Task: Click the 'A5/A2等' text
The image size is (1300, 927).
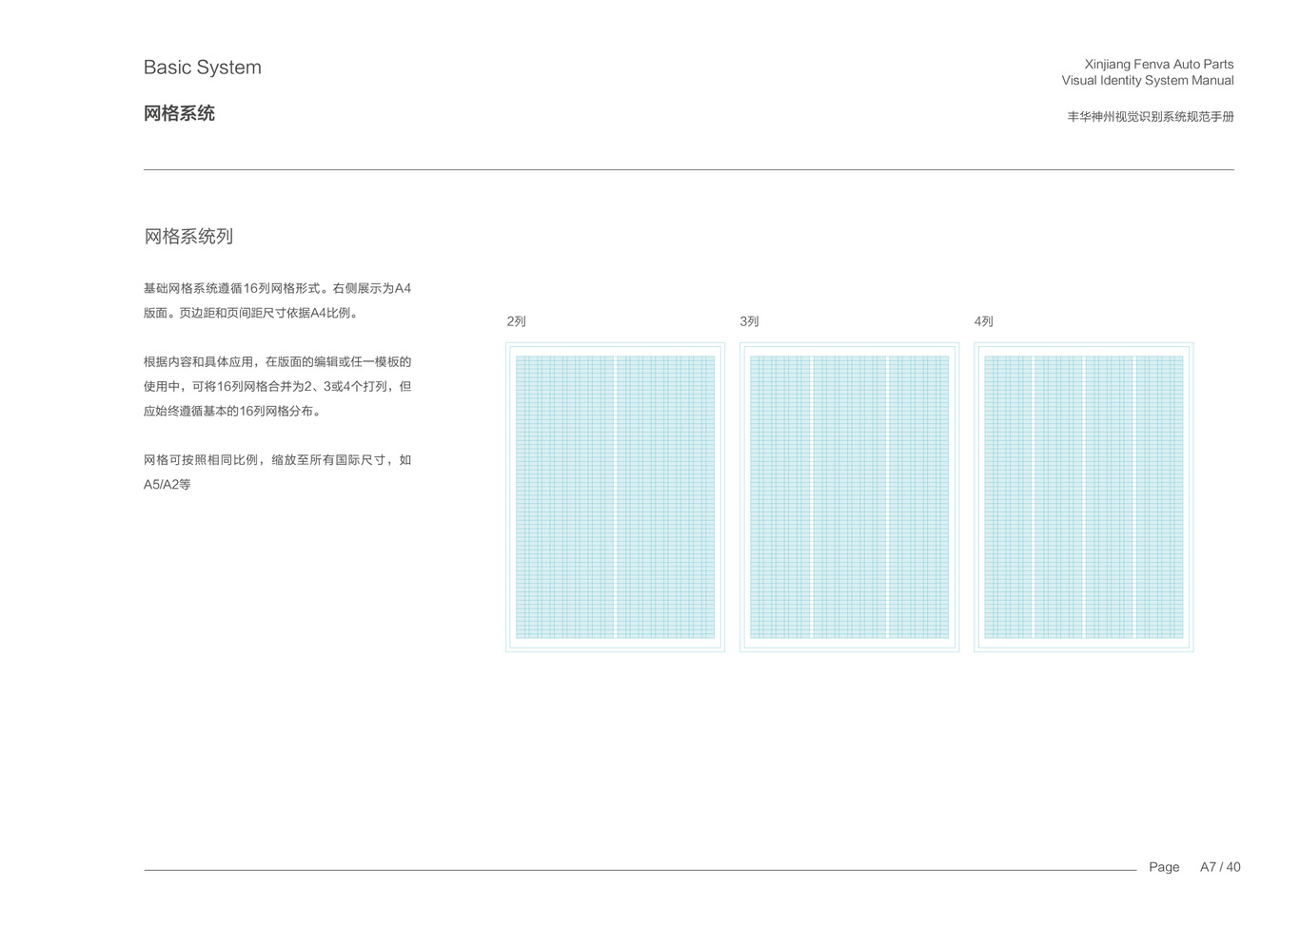Action: tap(167, 484)
